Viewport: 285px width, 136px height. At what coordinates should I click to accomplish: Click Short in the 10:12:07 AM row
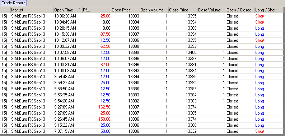click(260, 40)
